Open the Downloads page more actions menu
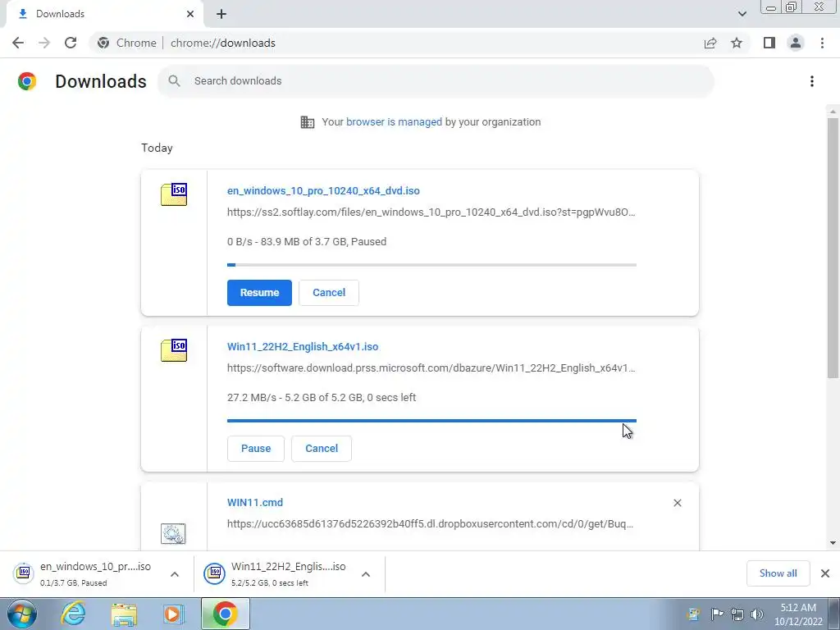This screenshot has height=630, width=840. [x=812, y=81]
